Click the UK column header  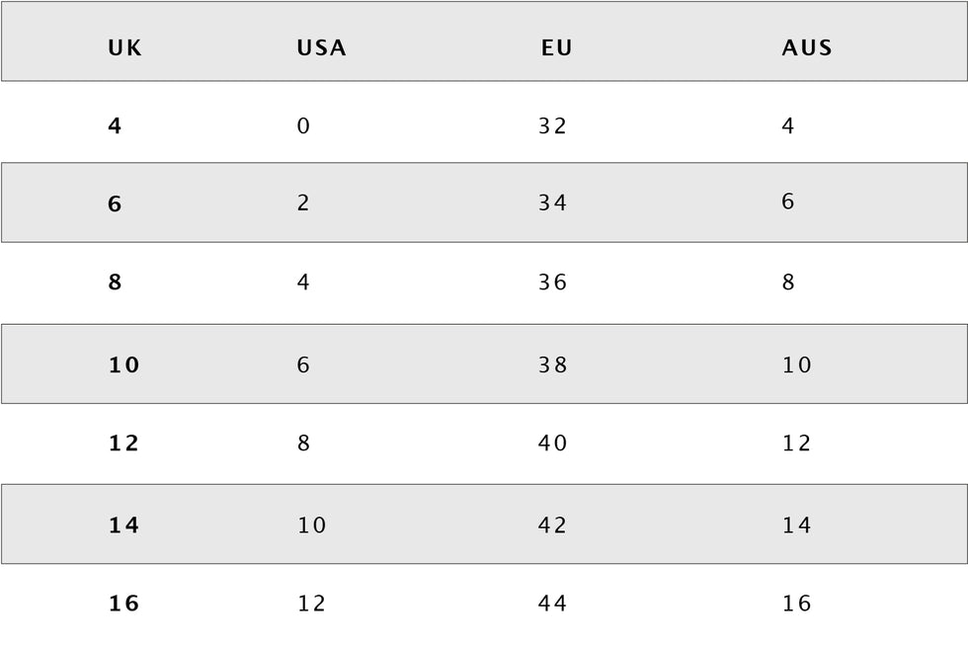click(x=124, y=47)
